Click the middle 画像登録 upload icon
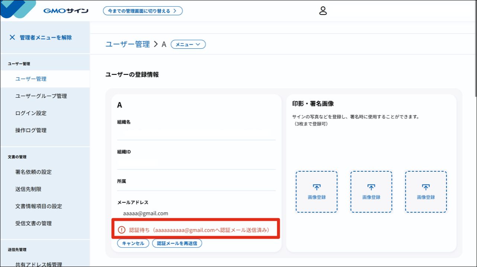 point(371,187)
